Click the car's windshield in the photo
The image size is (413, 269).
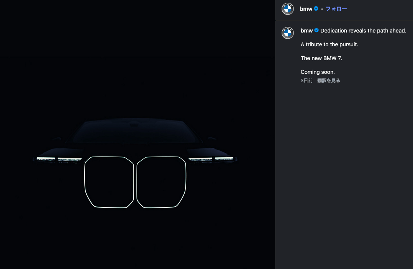tap(134, 132)
